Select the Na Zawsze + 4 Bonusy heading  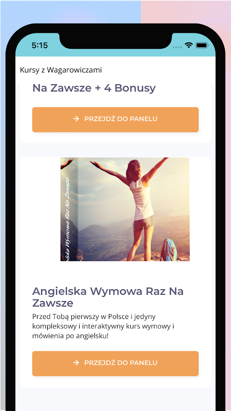(94, 88)
